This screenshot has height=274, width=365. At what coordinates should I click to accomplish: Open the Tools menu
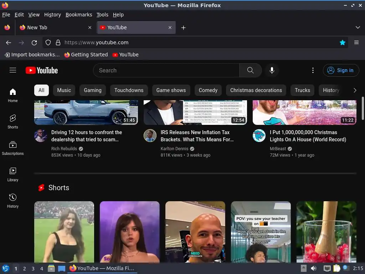click(102, 15)
